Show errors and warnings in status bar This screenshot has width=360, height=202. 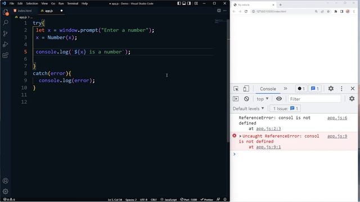(x=9, y=200)
